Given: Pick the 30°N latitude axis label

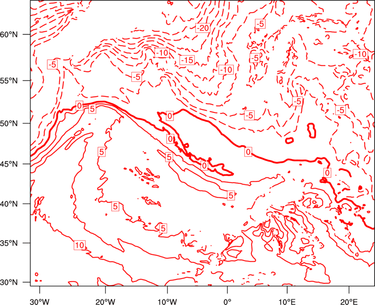Looking at the screenshot, I should (9, 282).
